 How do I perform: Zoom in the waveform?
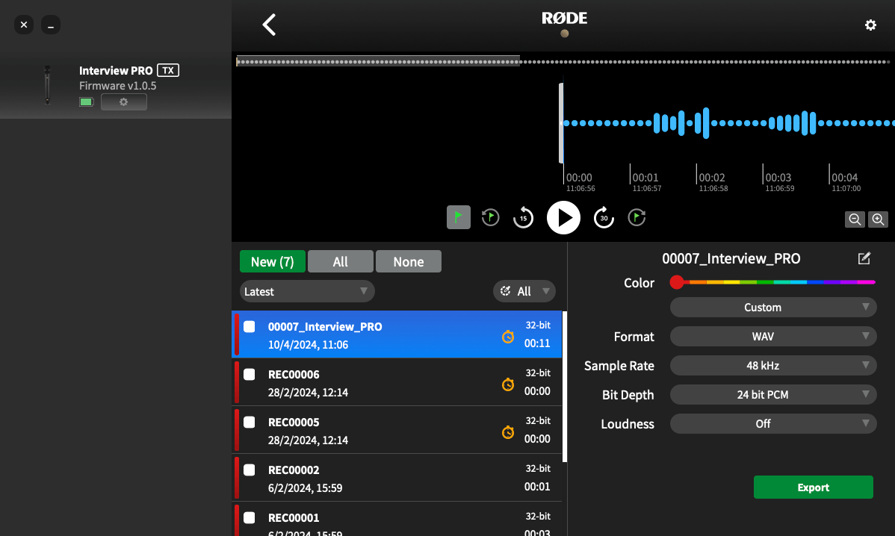[878, 219]
